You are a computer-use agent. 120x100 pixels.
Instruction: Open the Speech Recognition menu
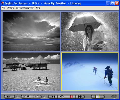pos(25,8)
